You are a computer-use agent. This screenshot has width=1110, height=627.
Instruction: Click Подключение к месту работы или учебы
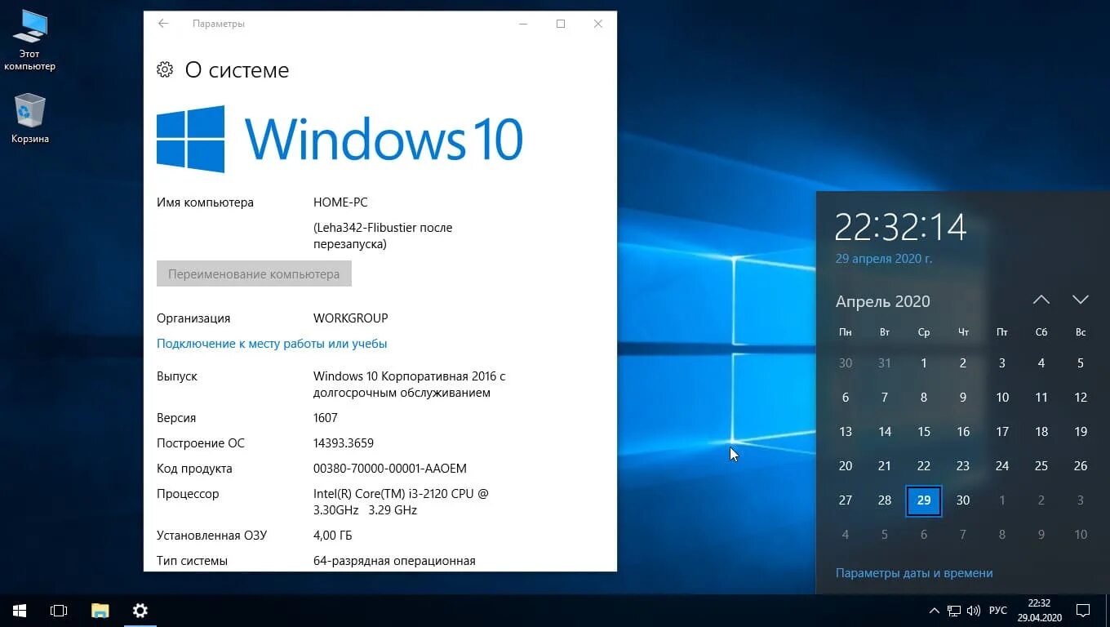[x=272, y=343]
